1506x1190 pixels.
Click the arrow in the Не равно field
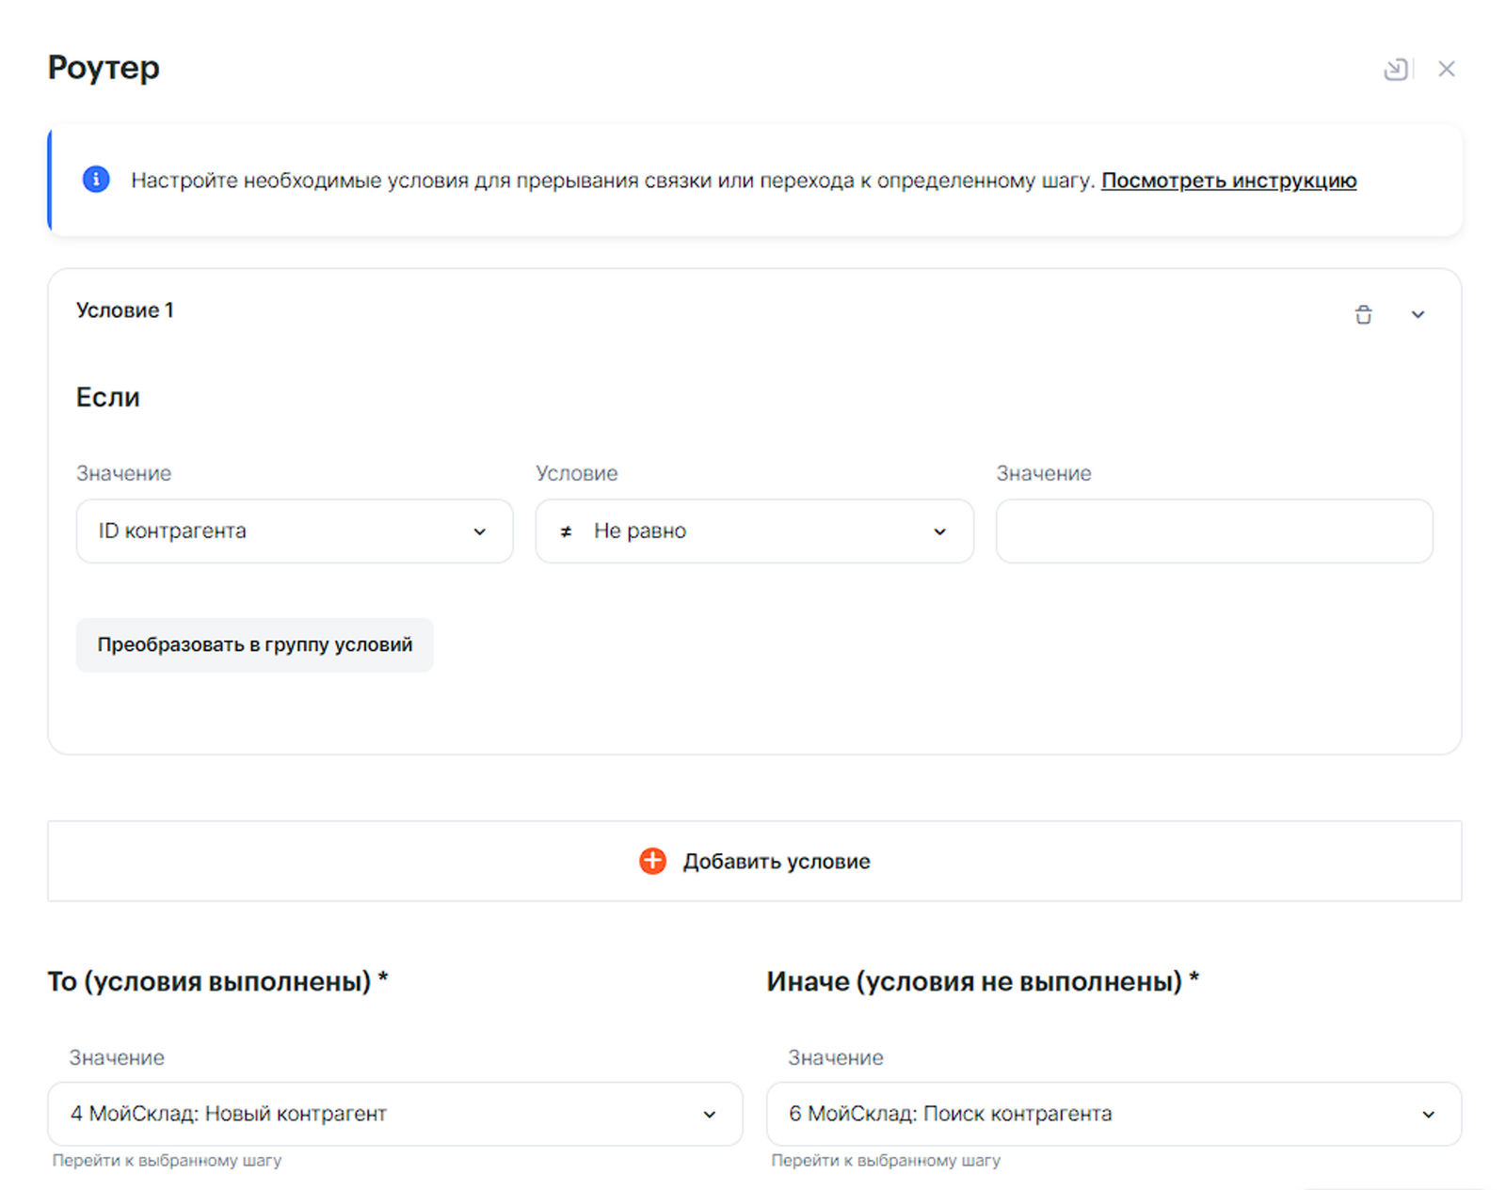[x=939, y=532]
